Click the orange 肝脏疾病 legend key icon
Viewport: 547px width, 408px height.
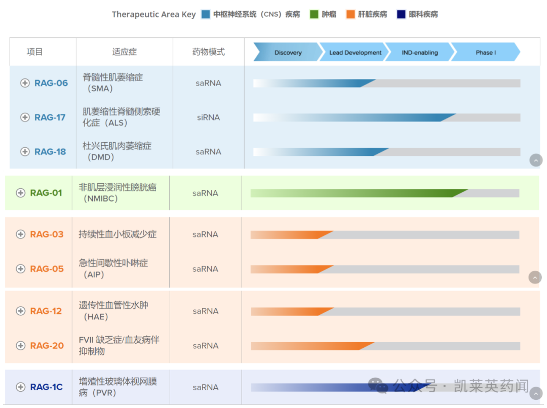click(349, 14)
